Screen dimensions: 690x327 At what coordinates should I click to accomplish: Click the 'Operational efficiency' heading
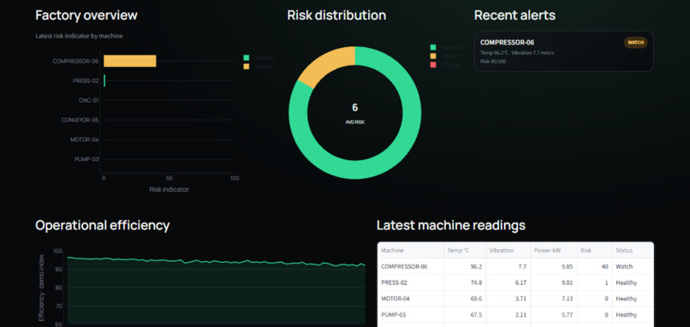coord(103,225)
